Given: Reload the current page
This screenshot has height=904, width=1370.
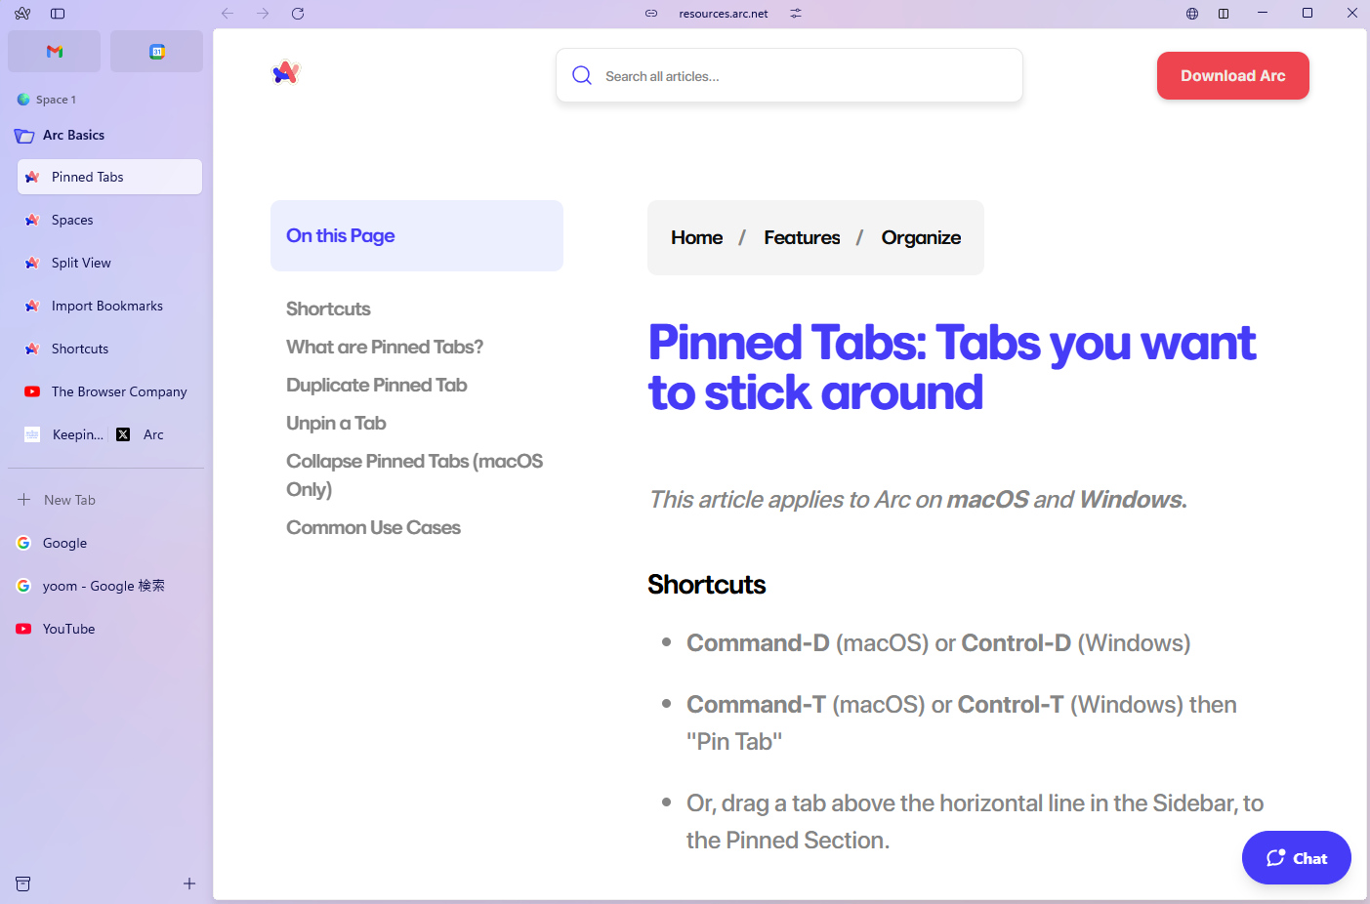Looking at the screenshot, I should [298, 14].
